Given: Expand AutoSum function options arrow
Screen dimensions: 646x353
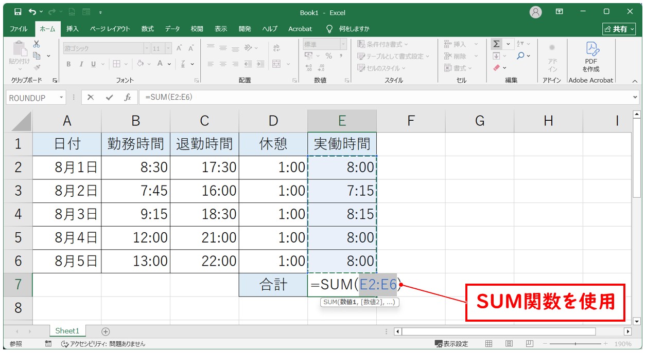Looking at the screenshot, I should [x=509, y=44].
